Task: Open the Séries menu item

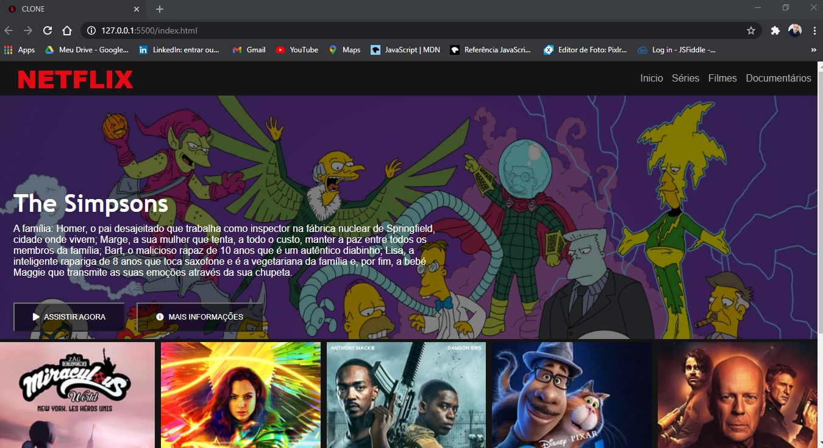Action: coord(686,78)
